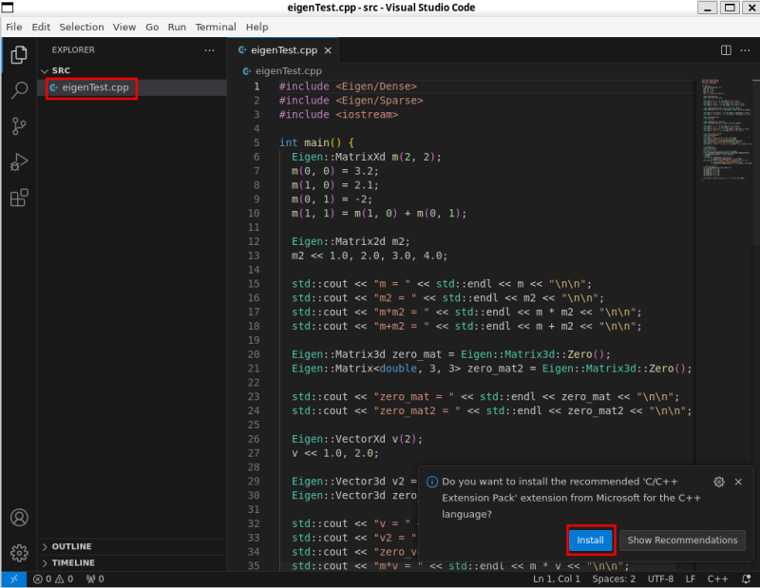Viewport: 760px width, 588px height.
Task: Click line number 20 in the gutter
Action: coord(254,354)
